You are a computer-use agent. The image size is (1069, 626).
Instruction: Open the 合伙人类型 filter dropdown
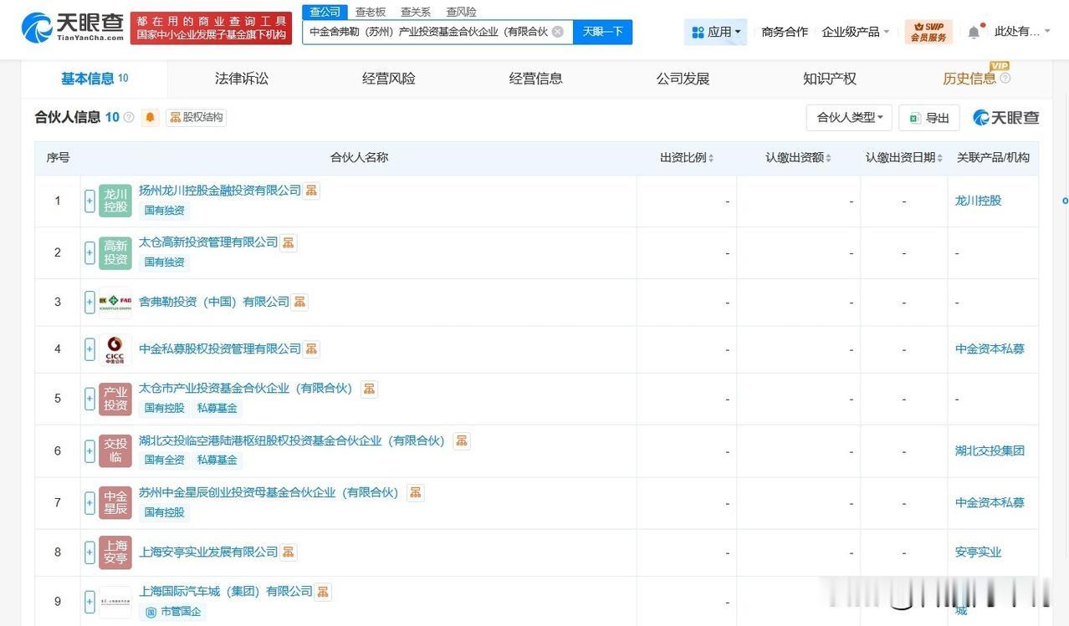click(x=849, y=117)
